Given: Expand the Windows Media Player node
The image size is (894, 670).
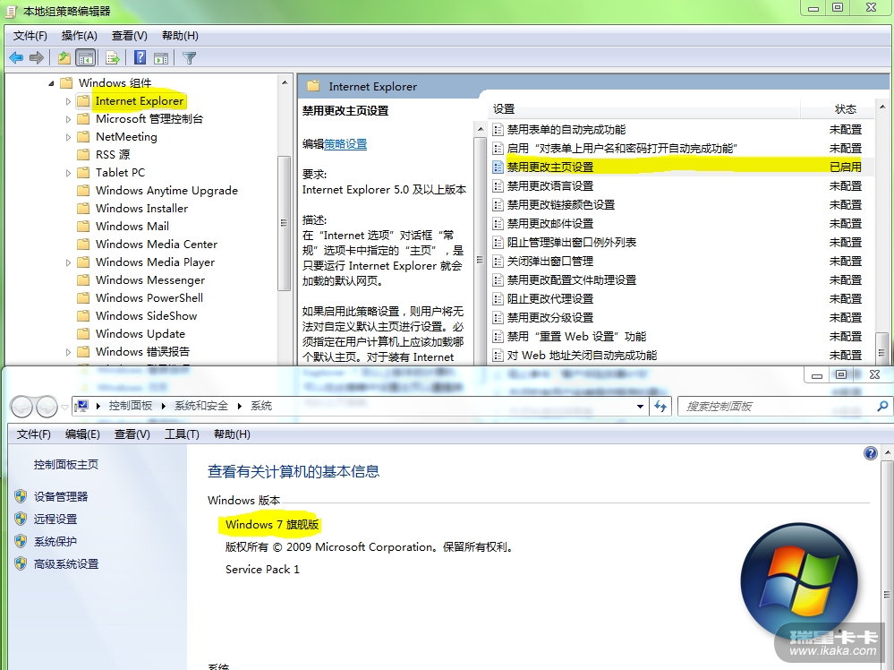Looking at the screenshot, I should click(68, 262).
